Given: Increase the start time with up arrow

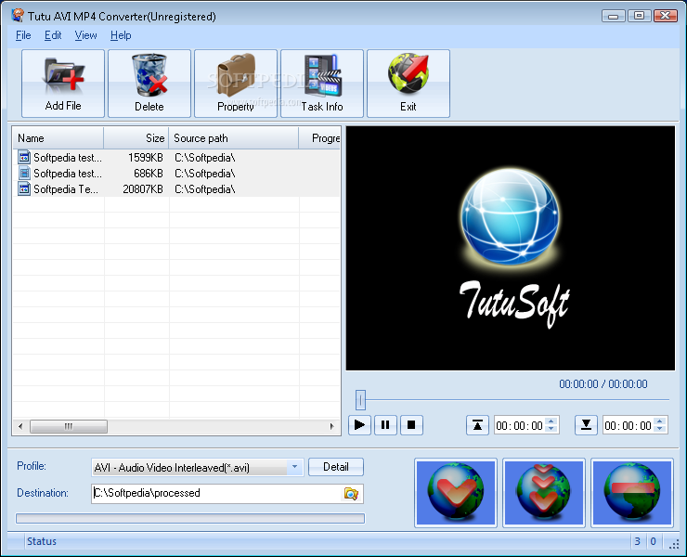Looking at the screenshot, I should (x=551, y=421).
